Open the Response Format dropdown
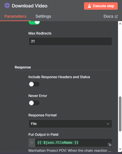The width and height of the screenshot is (122, 154). pos(70,124)
